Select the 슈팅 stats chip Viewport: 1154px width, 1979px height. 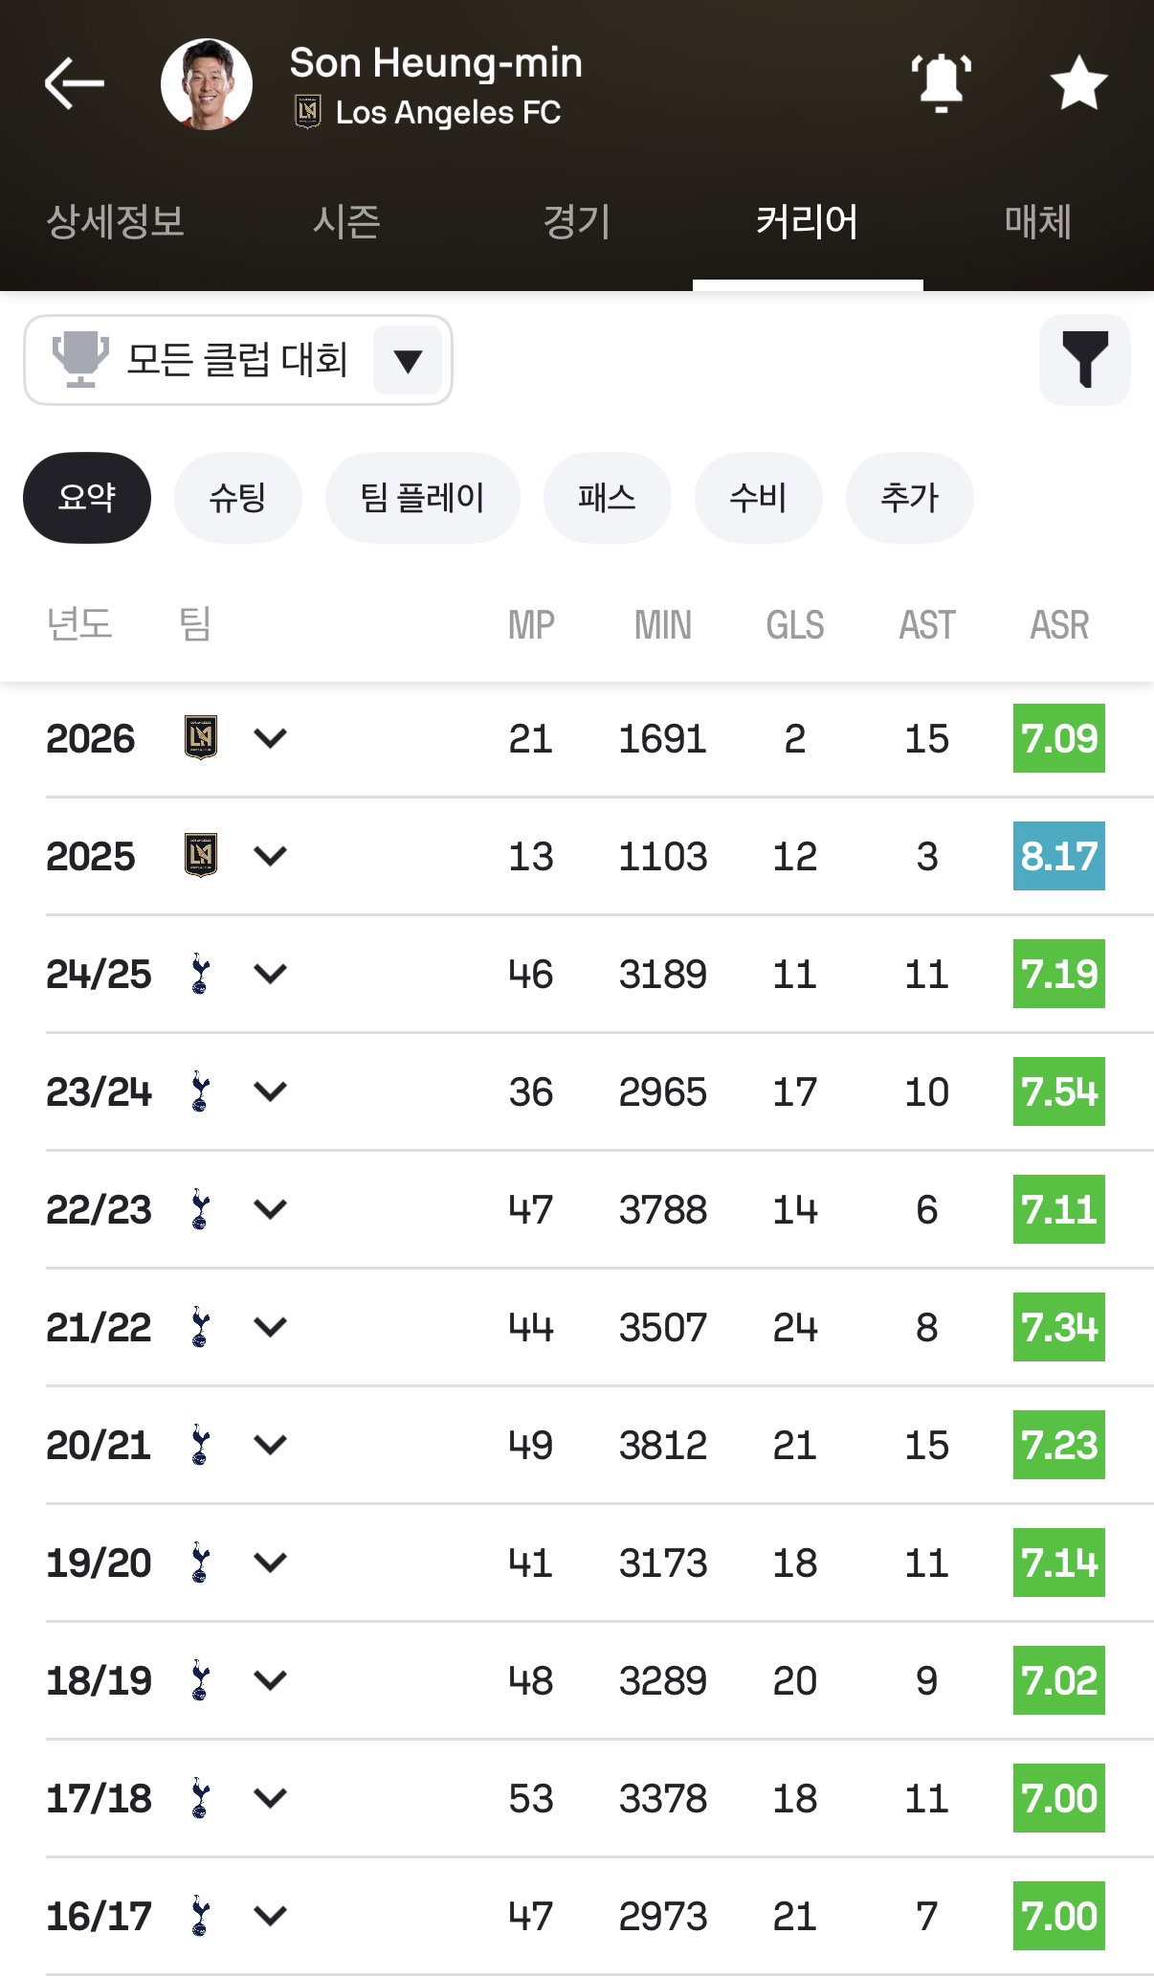(x=237, y=498)
